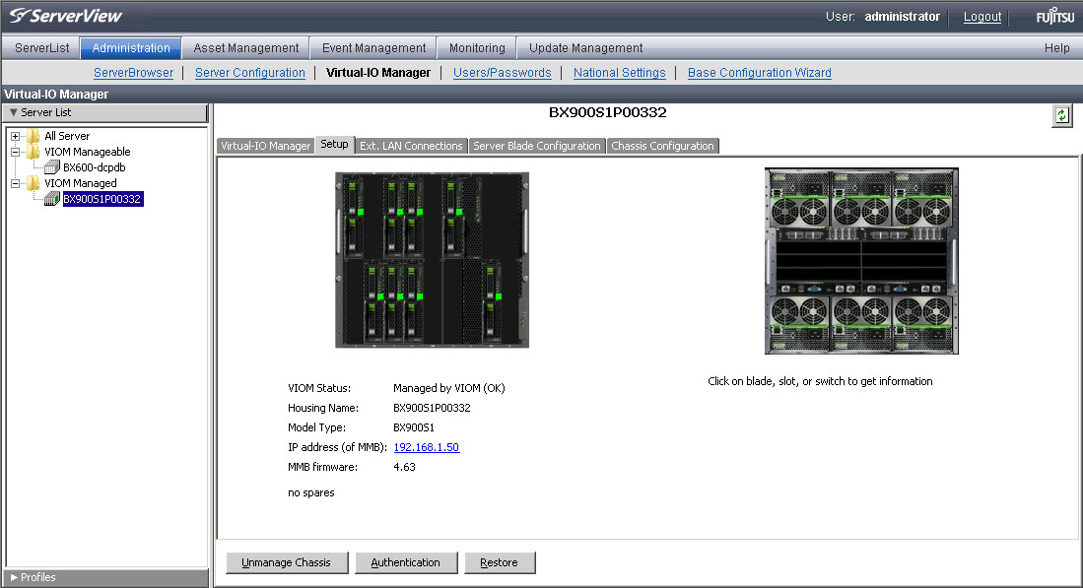The height and width of the screenshot is (588, 1083).
Task: Collapse the Server List panel header
Action: (x=105, y=112)
